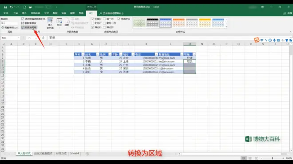
Task: Open the filter dropdown for 性别 column
Action: [x=110, y=54]
